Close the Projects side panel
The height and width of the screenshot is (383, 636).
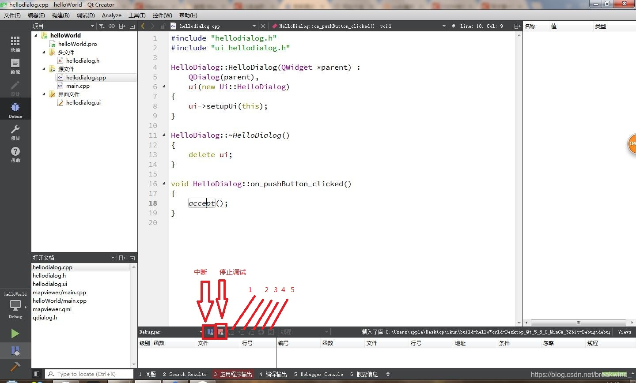coord(132,26)
